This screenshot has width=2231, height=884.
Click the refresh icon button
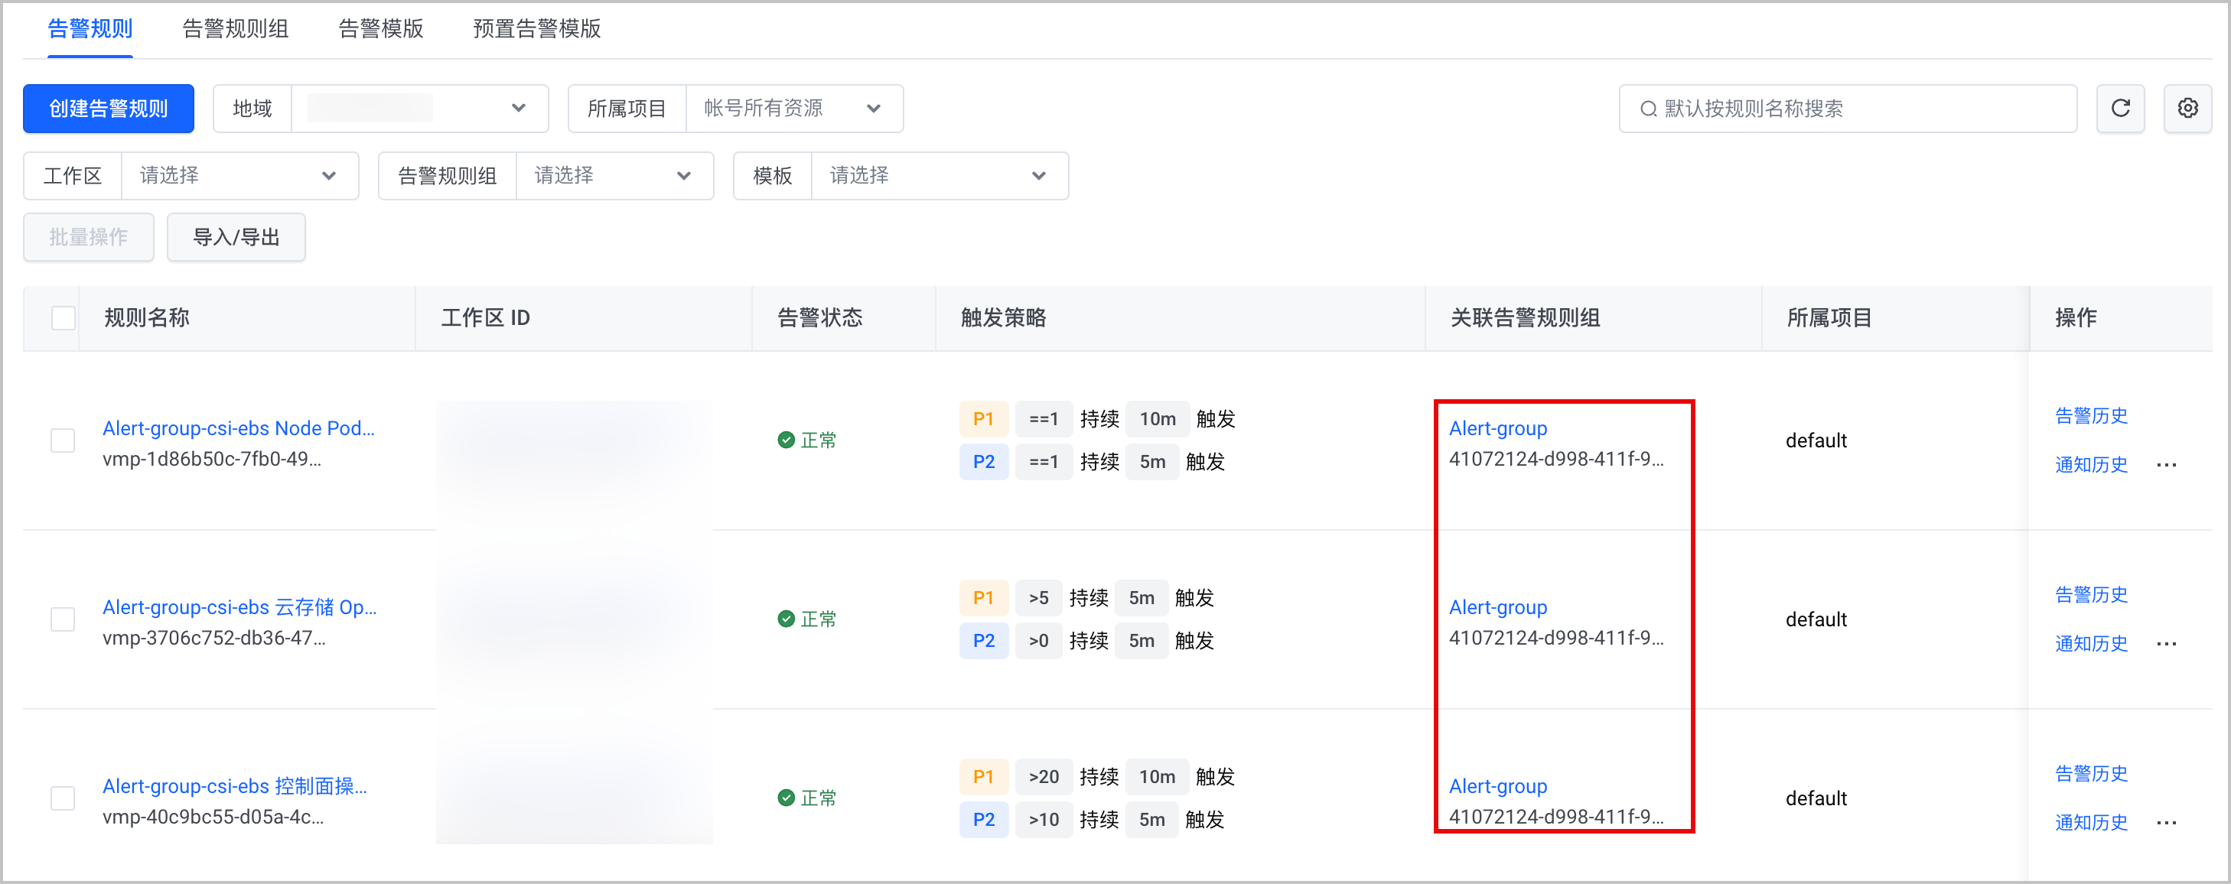coord(2119,109)
